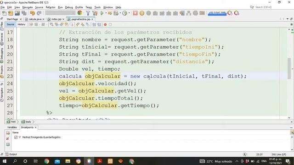
Task: Click the body breadcrumb element
Action: (x=27, y=122)
